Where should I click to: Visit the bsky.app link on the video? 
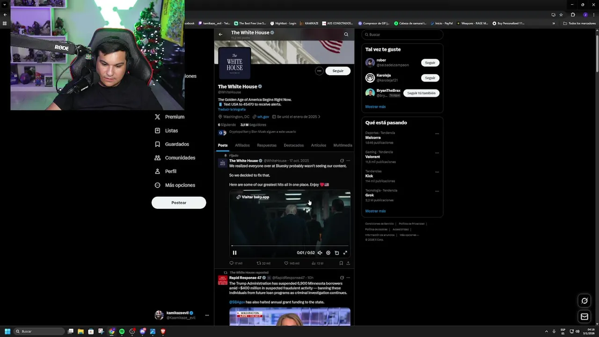(x=253, y=197)
